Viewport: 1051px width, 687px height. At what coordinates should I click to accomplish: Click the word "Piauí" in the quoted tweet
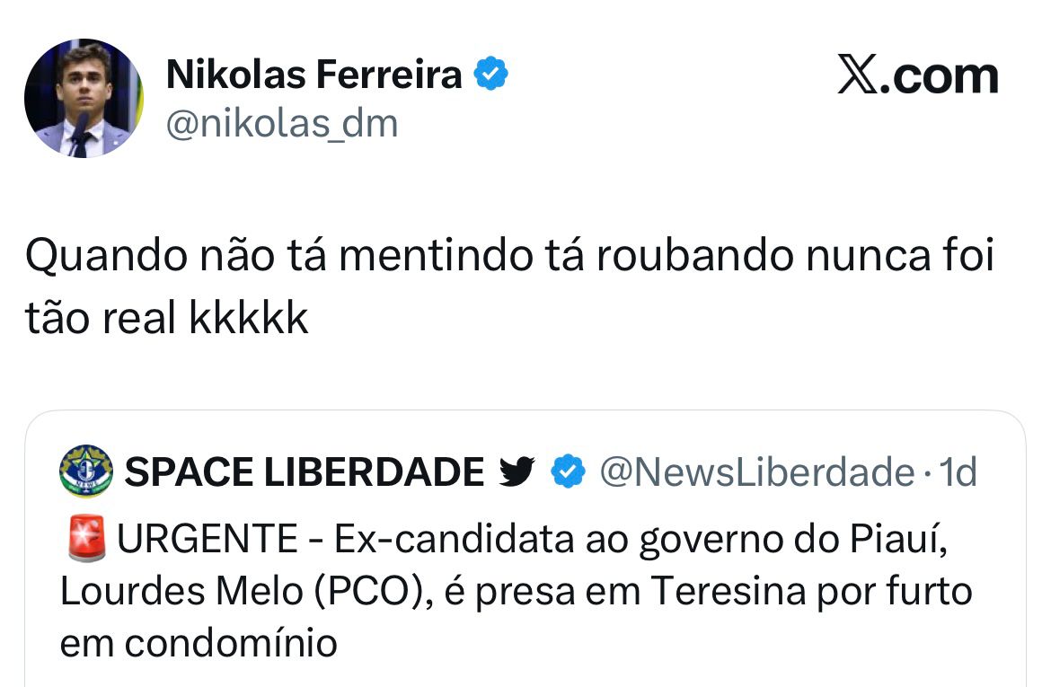coord(893,541)
